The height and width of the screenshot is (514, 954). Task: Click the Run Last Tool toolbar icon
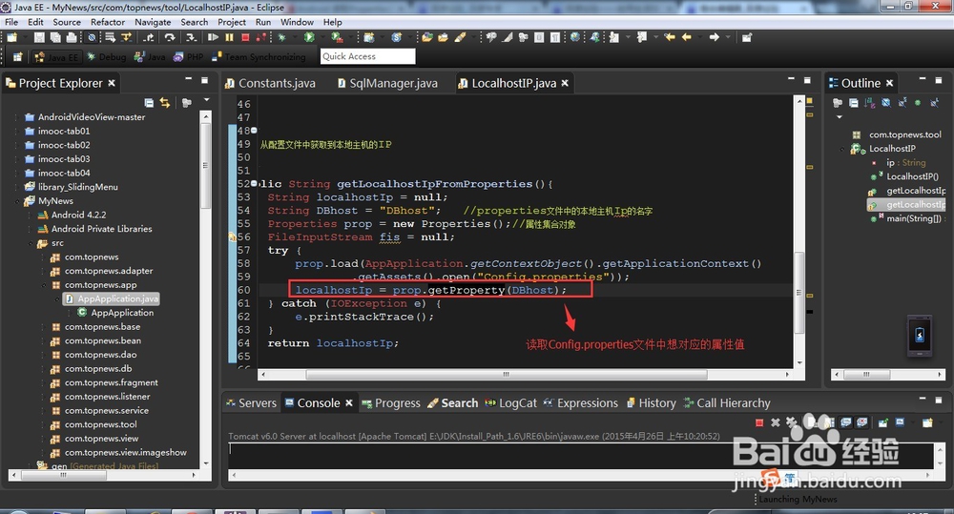click(x=337, y=38)
